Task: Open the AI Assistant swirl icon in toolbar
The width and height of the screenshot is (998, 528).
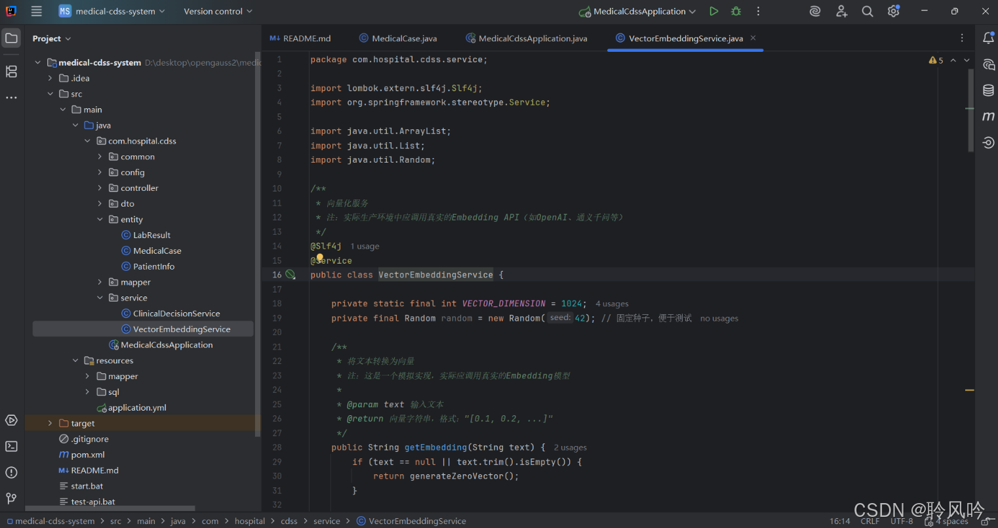Action: point(815,11)
